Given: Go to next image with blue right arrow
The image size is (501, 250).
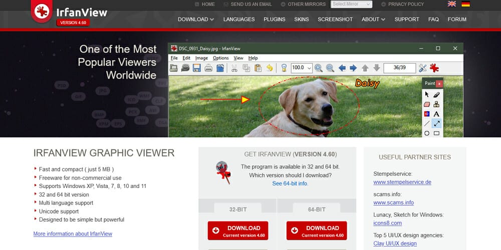Looking at the screenshot, I should tap(353, 68).
